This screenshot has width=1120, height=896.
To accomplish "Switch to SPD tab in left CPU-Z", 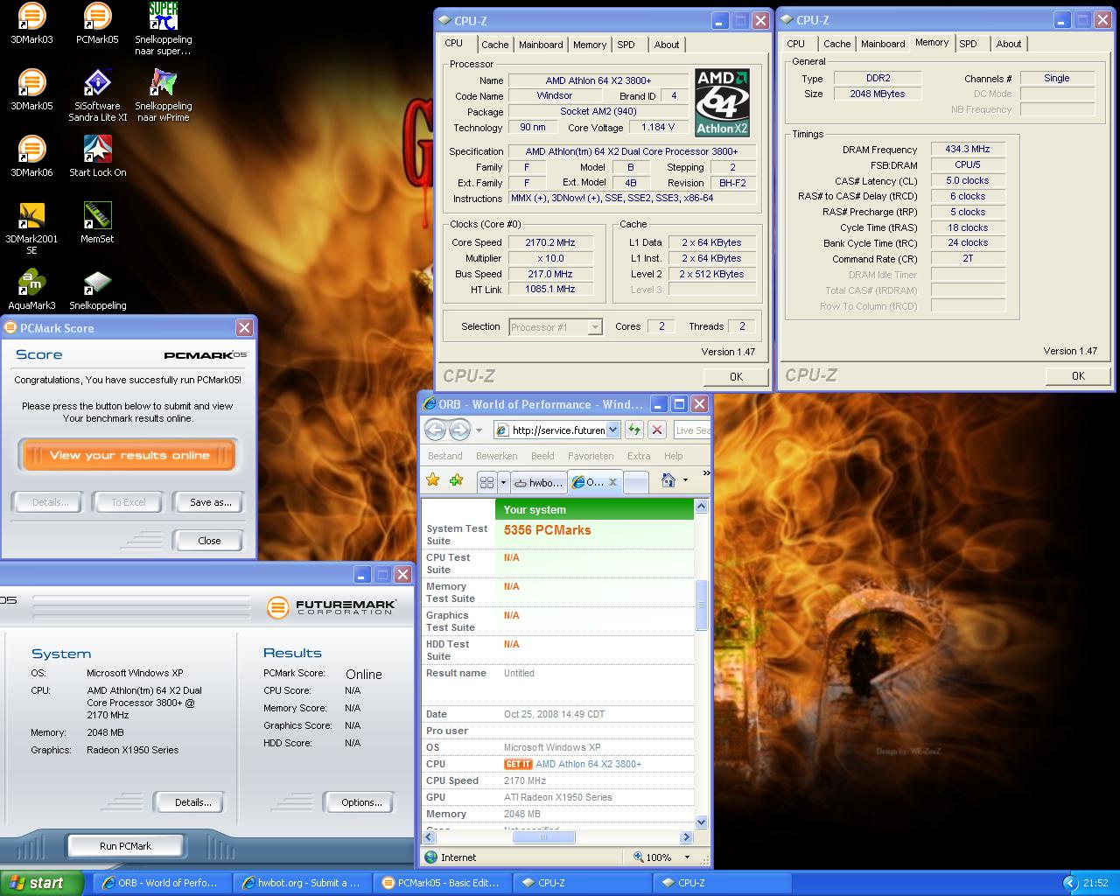I will [x=626, y=45].
